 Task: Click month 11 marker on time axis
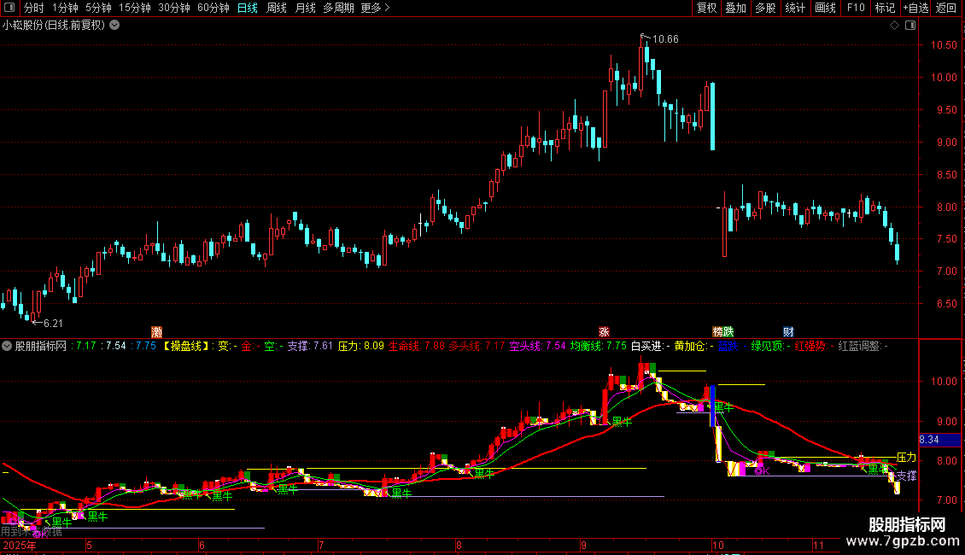click(818, 546)
